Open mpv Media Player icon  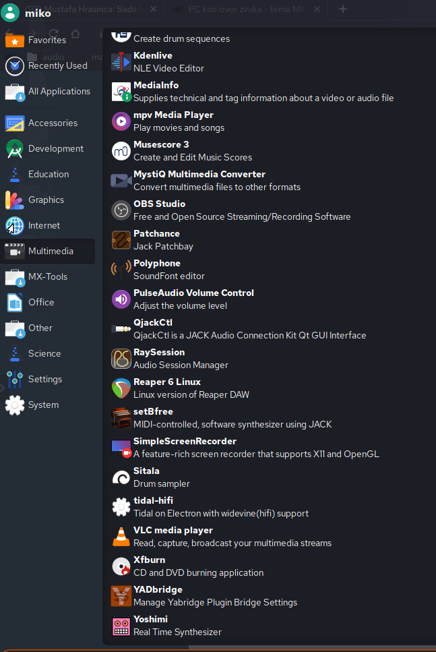click(121, 121)
